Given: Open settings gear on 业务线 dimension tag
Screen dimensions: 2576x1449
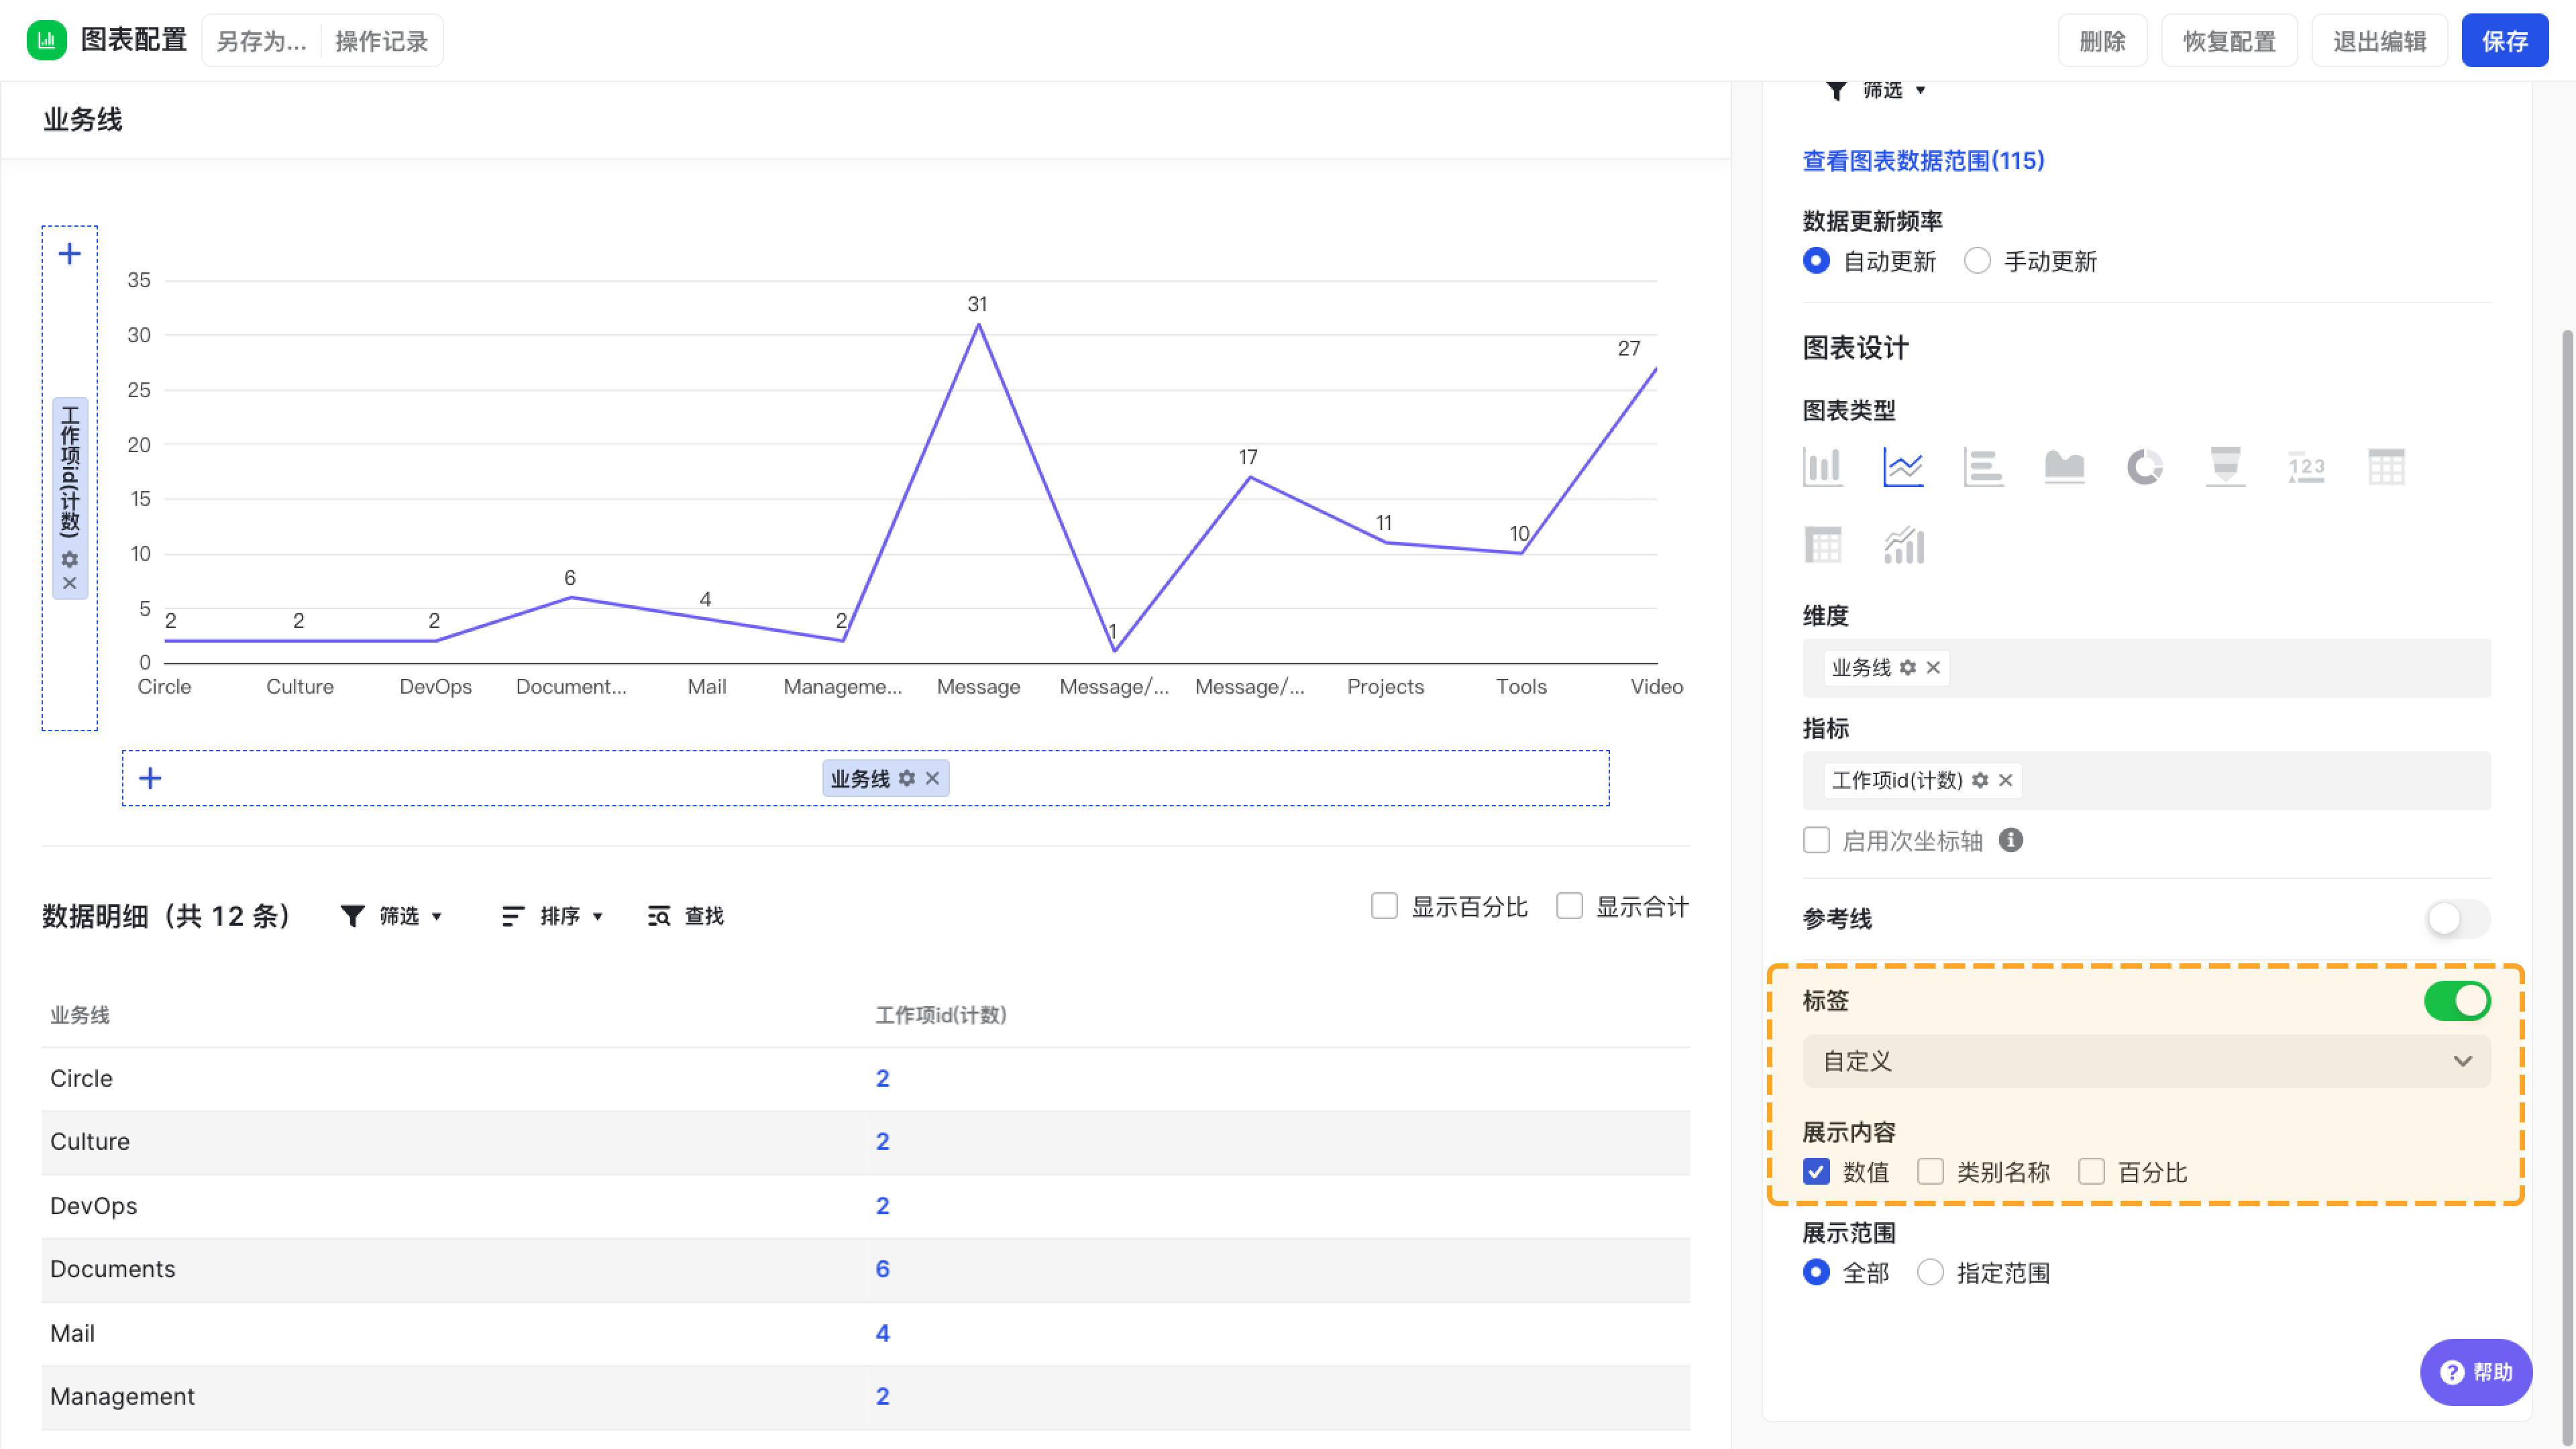Looking at the screenshot, I should [x=1908, y=667].
